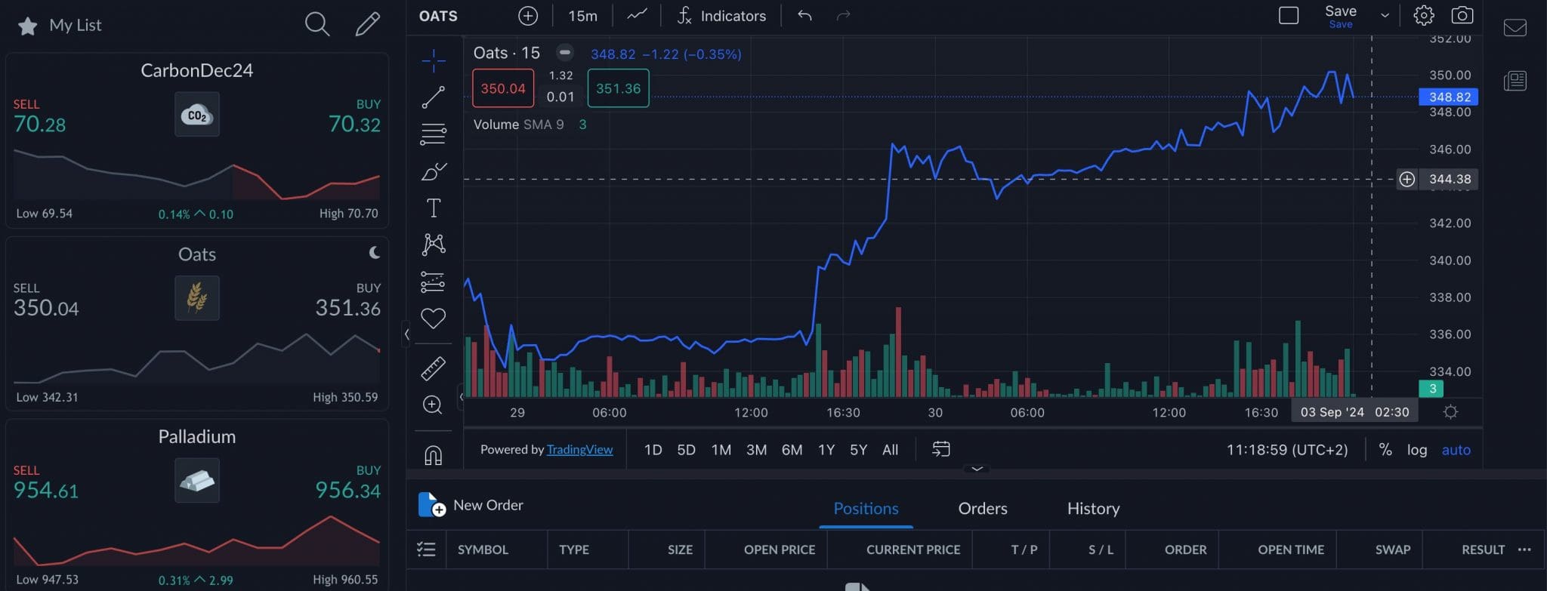Viewport: 1547px width, 591px height.
Task: Select the horizontal lines Fib tool
Action: pyautogui.click(x=434, y=134)
